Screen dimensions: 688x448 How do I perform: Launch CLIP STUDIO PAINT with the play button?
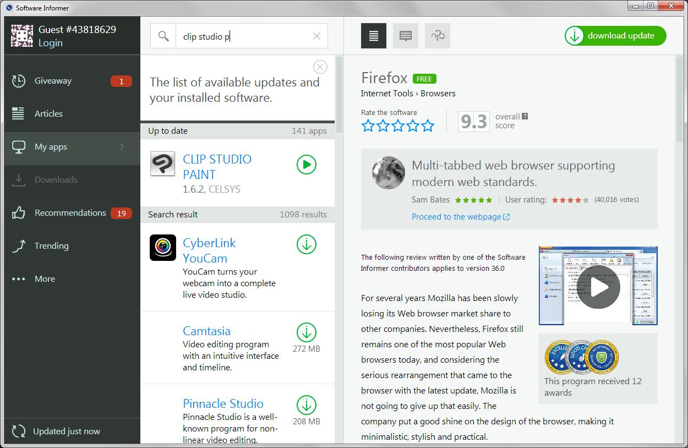[x=307, y=164]
